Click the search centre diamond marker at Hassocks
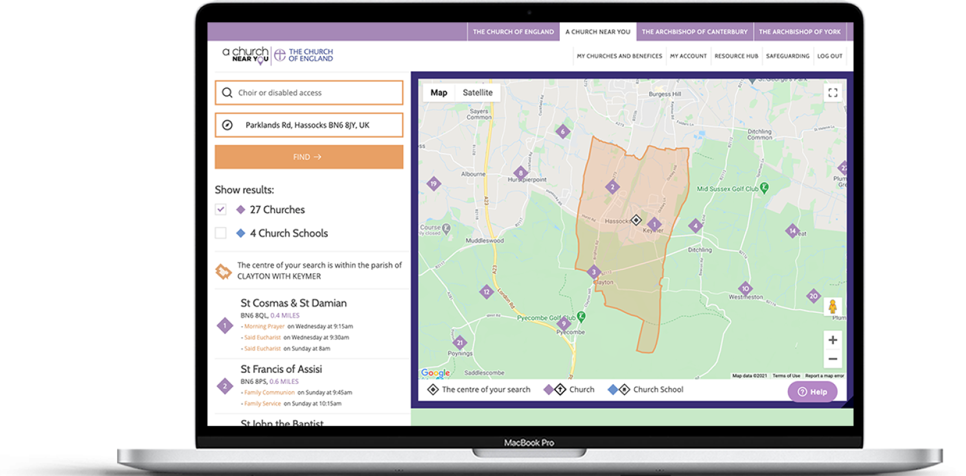Viewport: 966px width, 476px height. click(x=636, y=220)
